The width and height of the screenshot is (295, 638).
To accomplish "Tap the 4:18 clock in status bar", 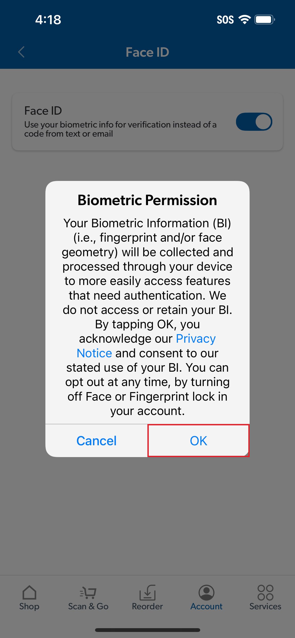I will click(x=48, y=20).
